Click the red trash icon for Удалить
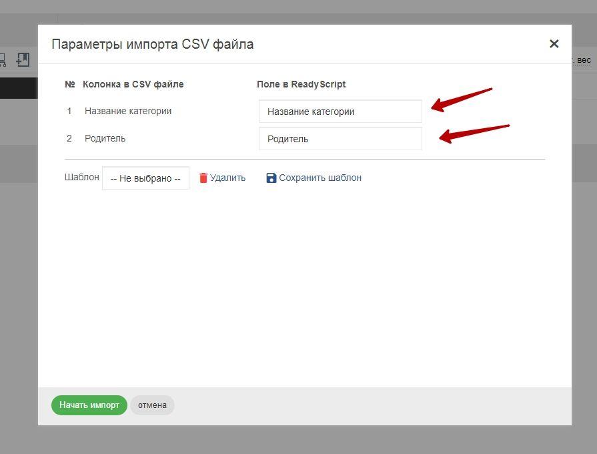 coord(203,178)
